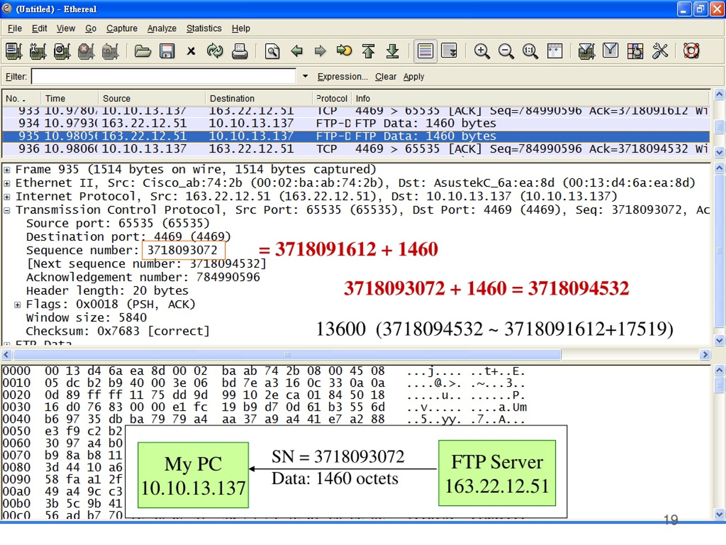Viewport: 726px width, 545px height.
Task: Find a packet magnifier icon
Action: point(272,51)
